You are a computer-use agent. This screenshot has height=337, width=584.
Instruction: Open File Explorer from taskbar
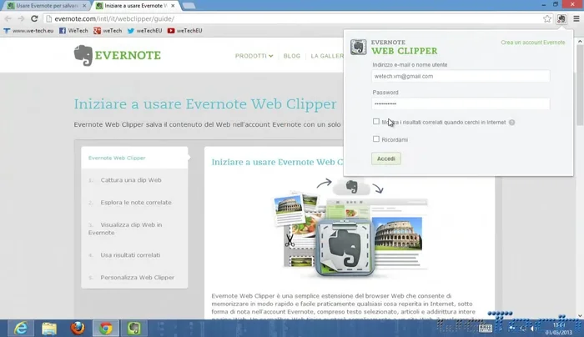[x=49, y=328]
